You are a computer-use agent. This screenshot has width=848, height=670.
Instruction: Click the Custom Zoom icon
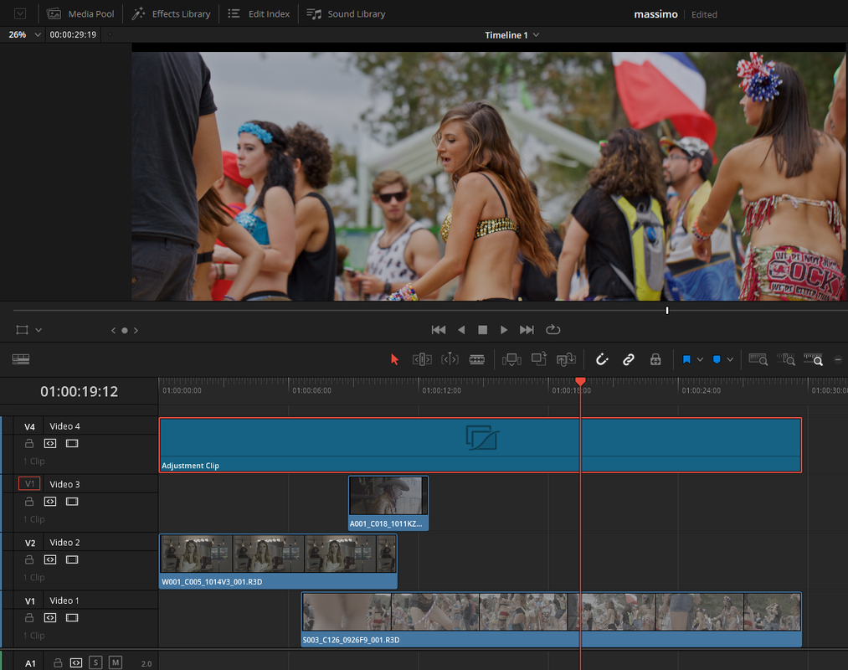click(x=814, y=358)
